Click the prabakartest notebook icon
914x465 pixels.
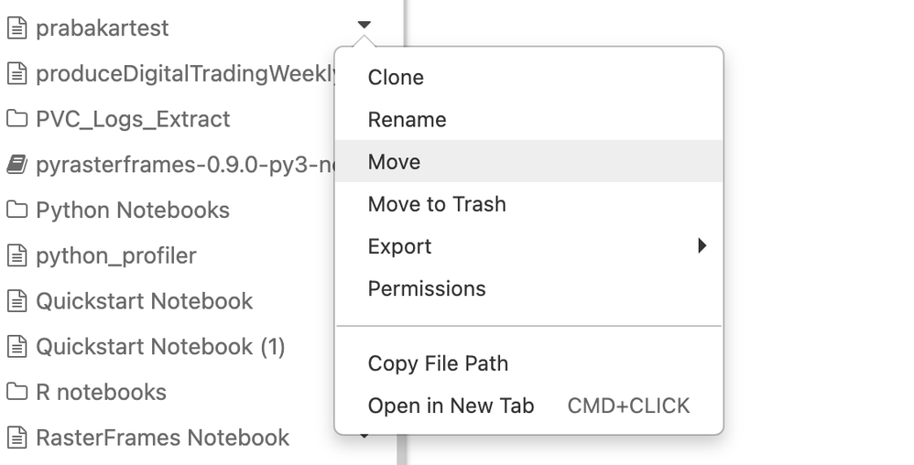coord(16,28)
